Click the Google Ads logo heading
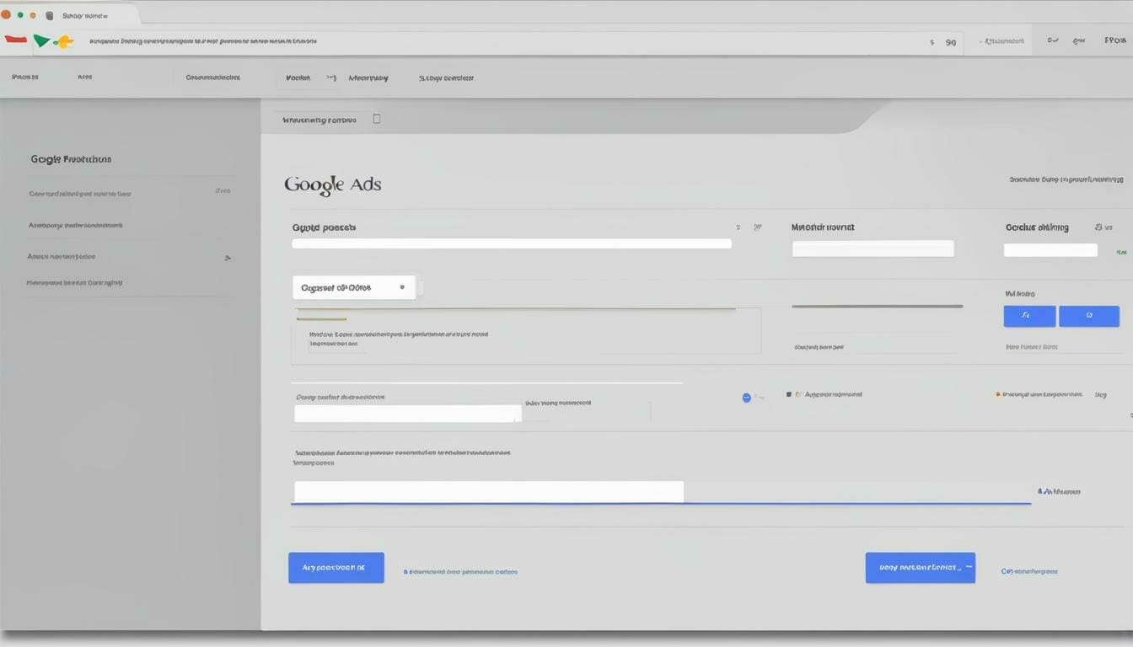 point(332,184)
